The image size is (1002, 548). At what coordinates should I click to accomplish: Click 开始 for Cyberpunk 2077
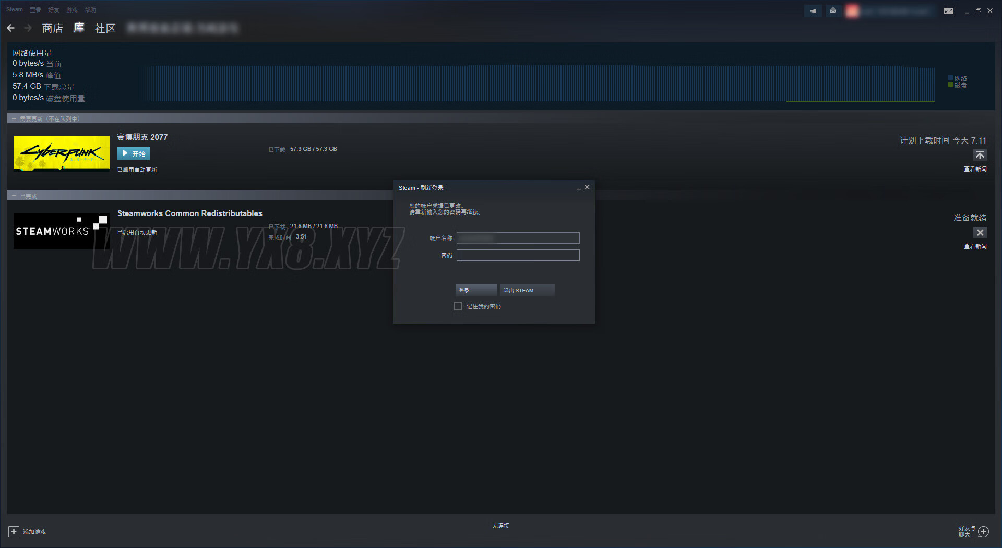(133, 153)
